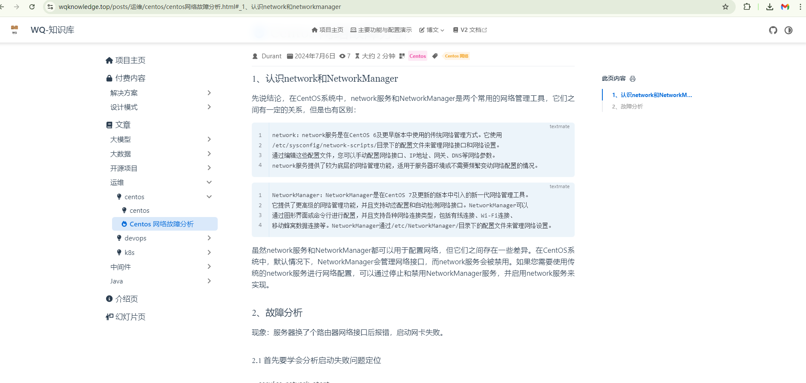Open the Gmail profile icon

tap(785, 7)
